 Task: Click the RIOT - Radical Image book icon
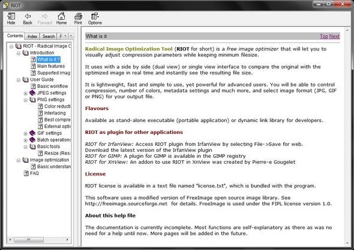(18, 46)
